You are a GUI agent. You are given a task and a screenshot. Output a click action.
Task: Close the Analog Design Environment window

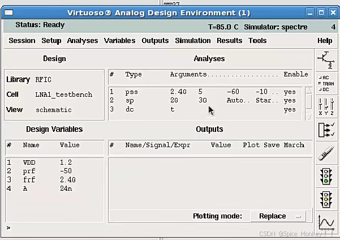pyautogui.click(x=333, y=13)
